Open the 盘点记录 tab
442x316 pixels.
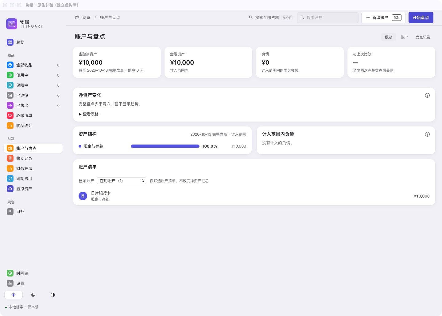click(423, 37)
